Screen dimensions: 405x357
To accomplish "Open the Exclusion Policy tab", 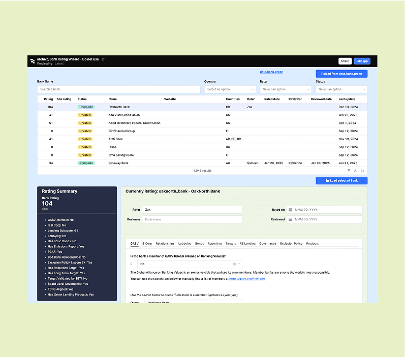I will [x=291, y=243].
